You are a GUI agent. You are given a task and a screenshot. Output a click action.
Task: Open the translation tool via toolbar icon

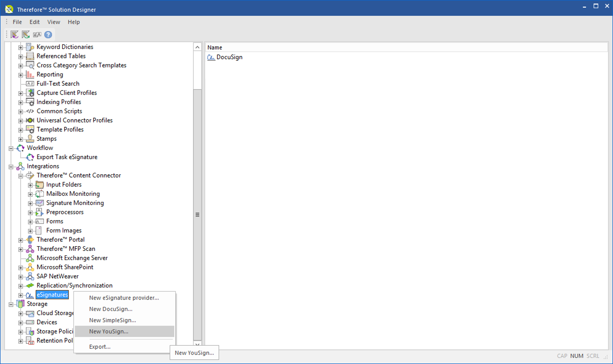[x=37, y=34]
